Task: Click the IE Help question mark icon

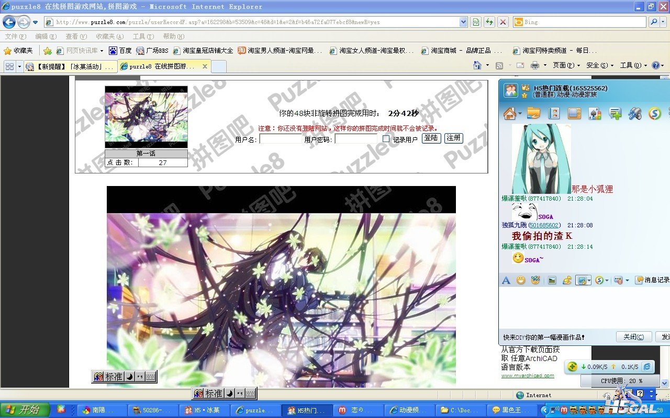Action: pos(655,65)
